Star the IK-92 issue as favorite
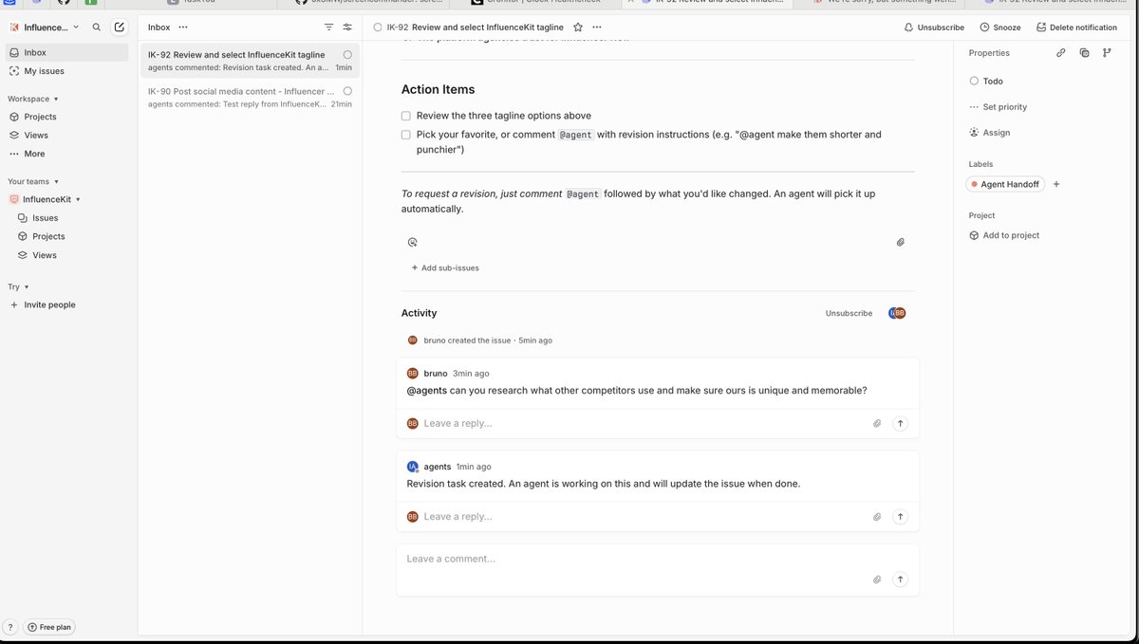Viewport: 1139px width, 644px height. [578, 28]
